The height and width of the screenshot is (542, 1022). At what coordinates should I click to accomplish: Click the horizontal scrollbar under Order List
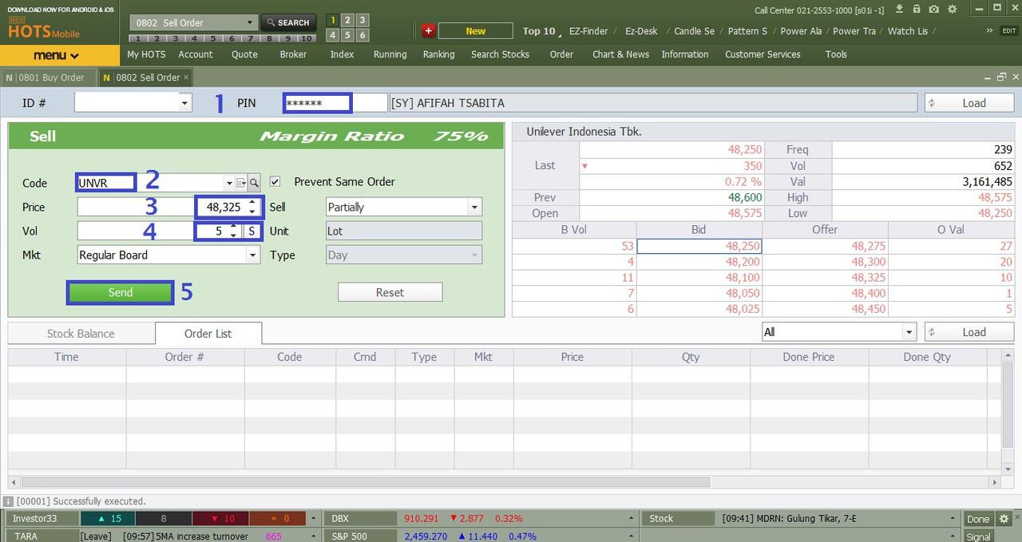click(x=365, y=482)
